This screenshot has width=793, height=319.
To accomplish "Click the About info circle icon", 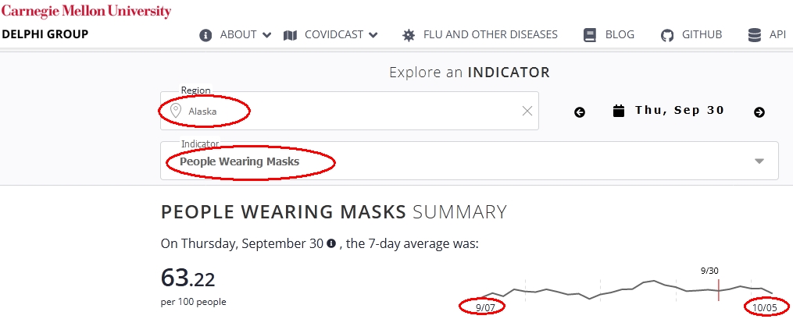I will tap(205, 35).
